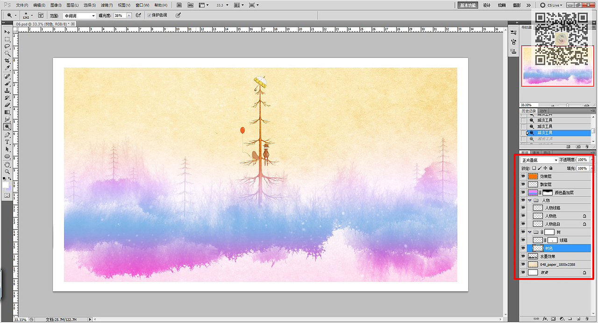The image size is (598, 323).
Task: Switch to 摄影 workspace
Action: tap(517, 5)
